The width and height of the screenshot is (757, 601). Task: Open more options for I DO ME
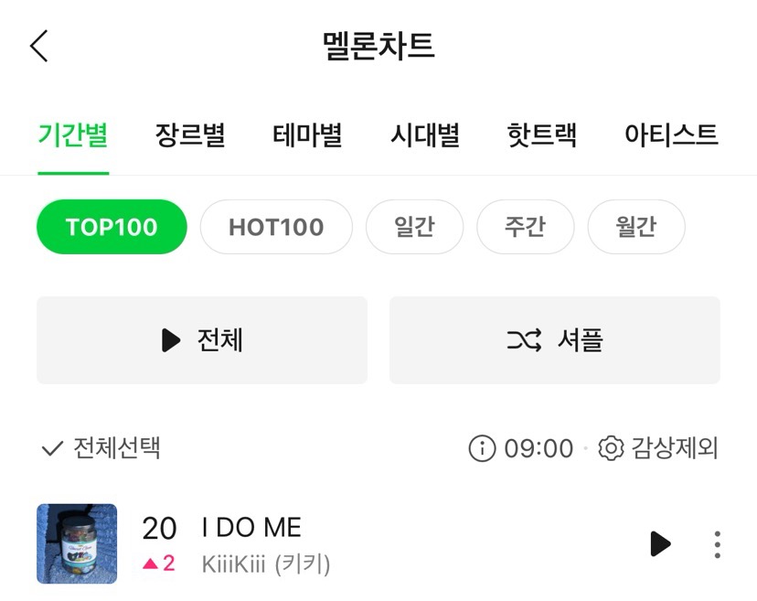point(718,544)
